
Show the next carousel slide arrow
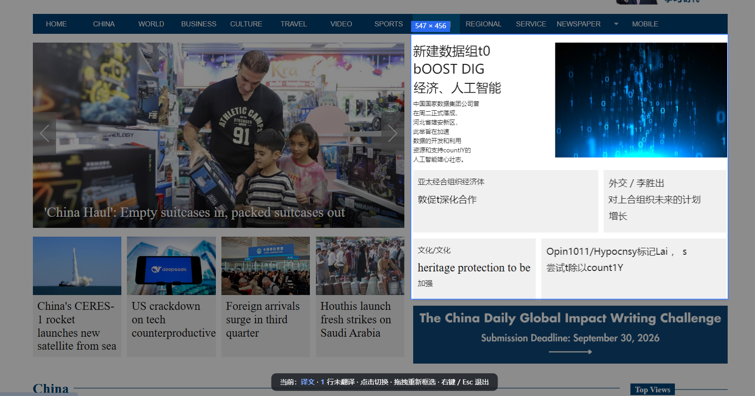click(392, 133)
